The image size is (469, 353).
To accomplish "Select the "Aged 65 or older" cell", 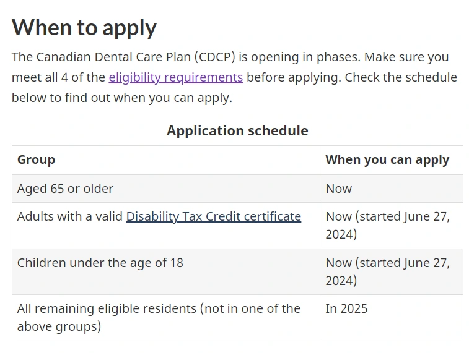I will click(x=65, y=189).
